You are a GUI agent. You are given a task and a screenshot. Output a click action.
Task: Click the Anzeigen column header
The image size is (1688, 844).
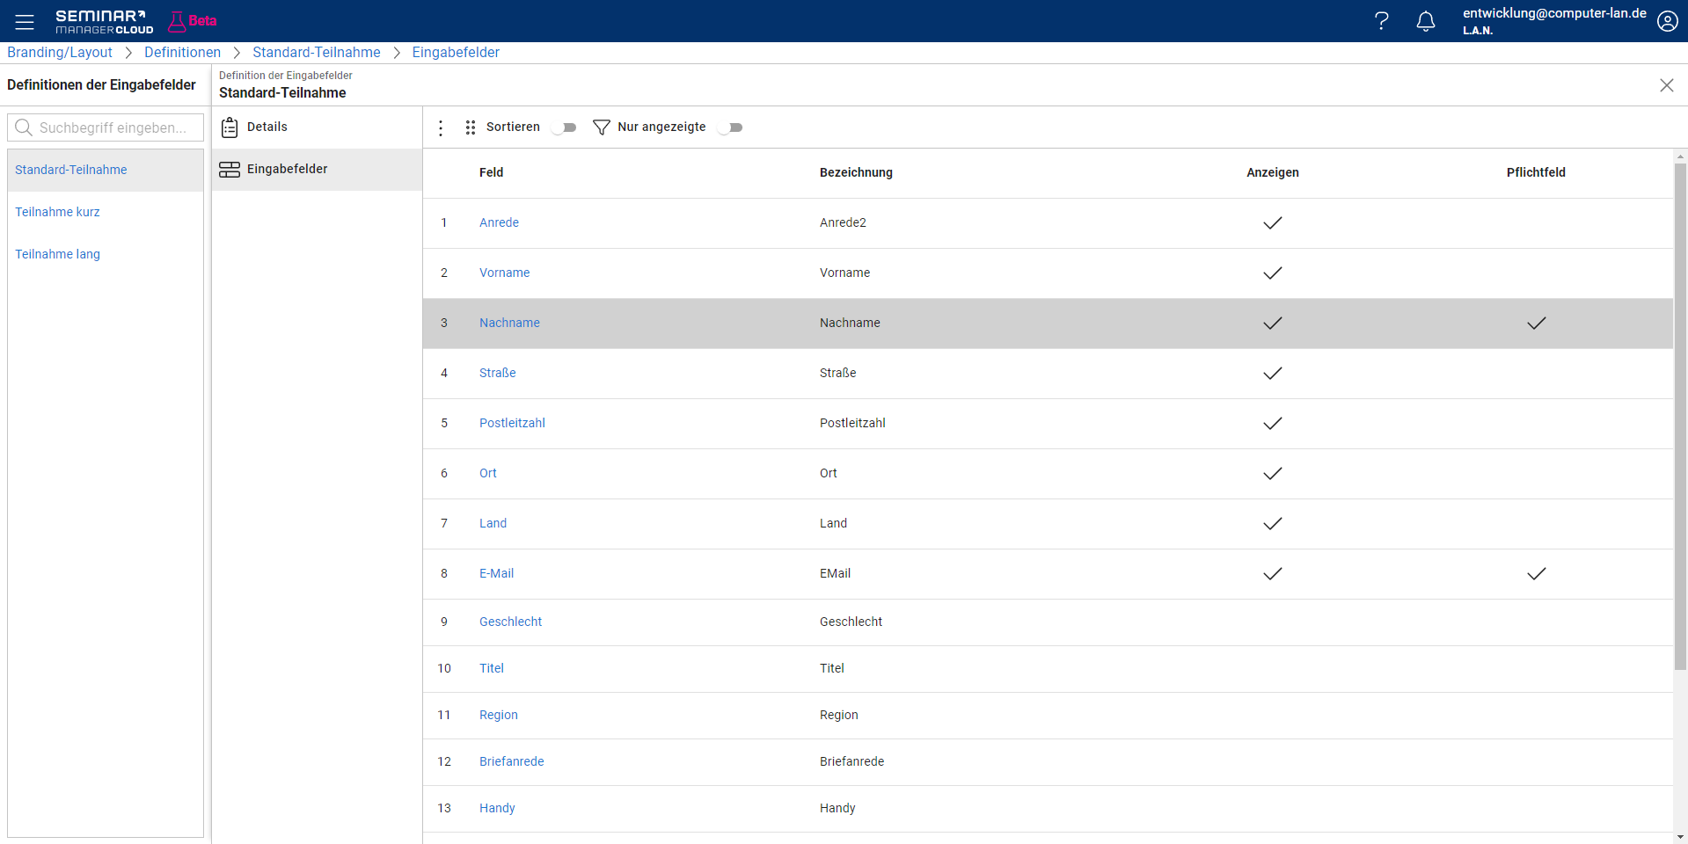[1273, 173]
